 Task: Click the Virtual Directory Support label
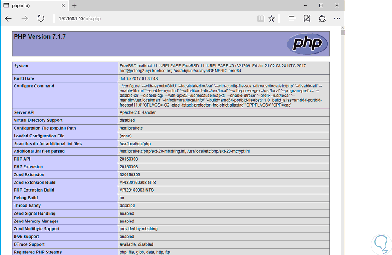pyautogui.click(x=38, y=120)
